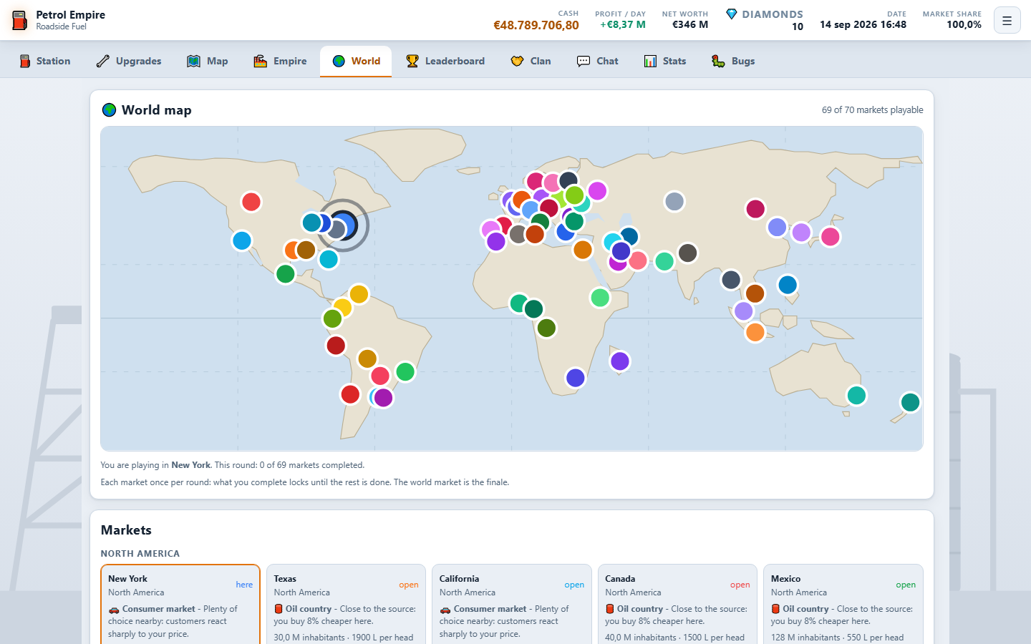Click the heart icon for Clan
Image resolution: width=1031 pixels, height=644 pixels.
[517, 62]
